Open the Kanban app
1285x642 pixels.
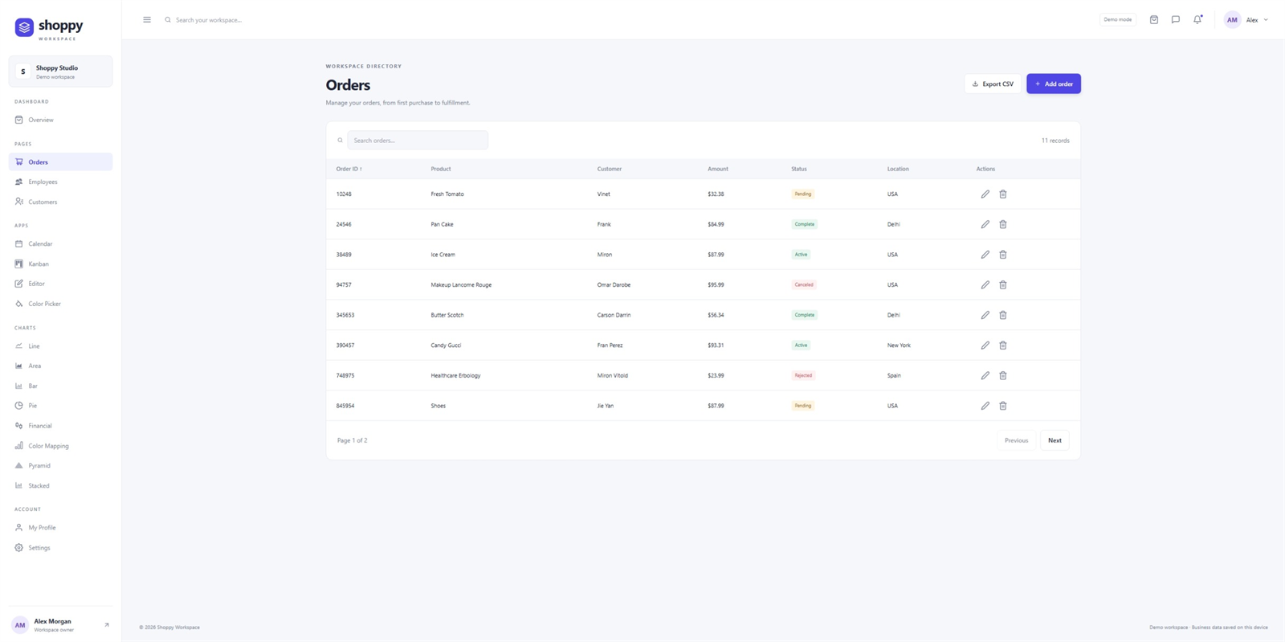coord(60,264)
